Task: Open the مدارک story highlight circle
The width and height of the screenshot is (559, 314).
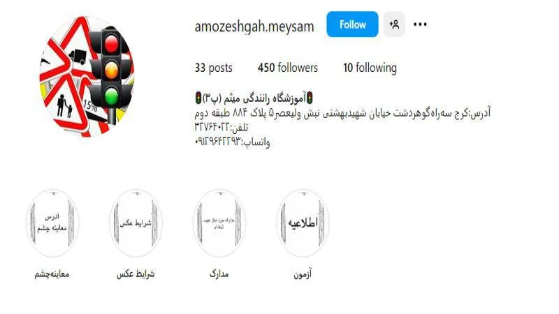Action: (x=219, y=223)
